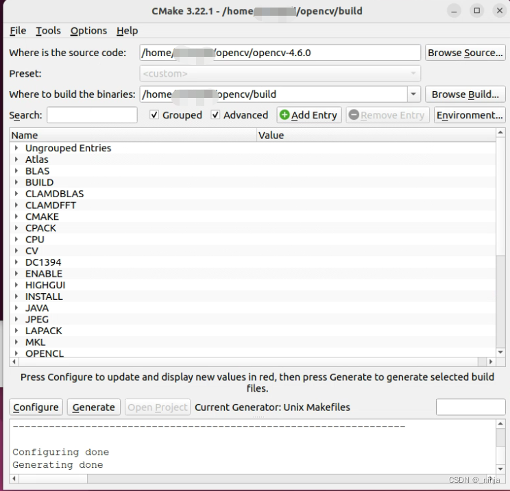Viewport: 510px width, 491px height.
Task: Click the Browse Build button
Action: coord(465,95)
